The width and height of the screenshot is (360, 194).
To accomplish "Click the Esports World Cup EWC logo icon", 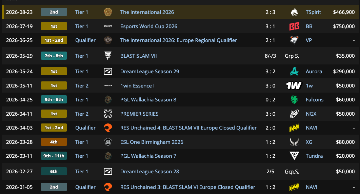I will pyautogui.click(x=108, y=26).
